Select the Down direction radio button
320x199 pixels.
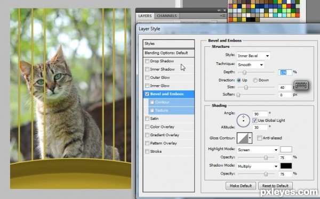tap(255, 80)
